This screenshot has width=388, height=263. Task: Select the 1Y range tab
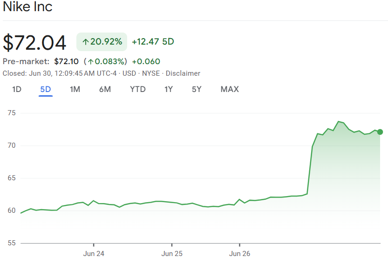coord(169,89)
